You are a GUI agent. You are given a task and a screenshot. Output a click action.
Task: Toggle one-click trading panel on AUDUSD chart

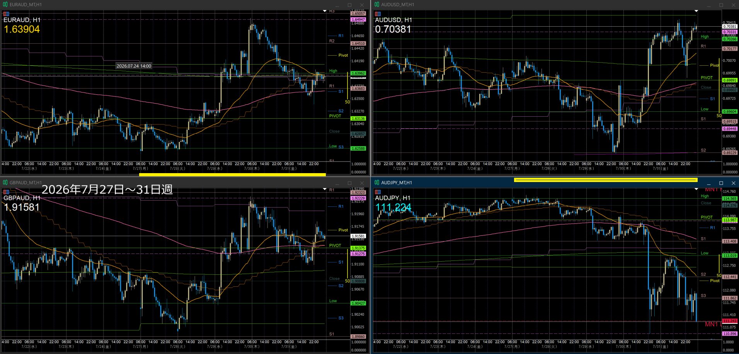pyautogui.click(x=378, y=14)
